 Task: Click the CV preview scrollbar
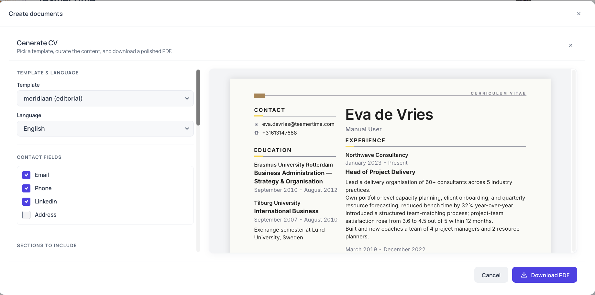point(574,161)
